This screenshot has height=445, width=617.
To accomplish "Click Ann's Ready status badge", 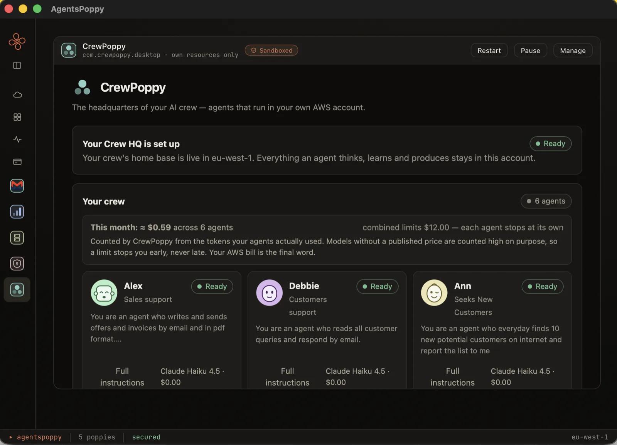I will click(x=543, y=287).
